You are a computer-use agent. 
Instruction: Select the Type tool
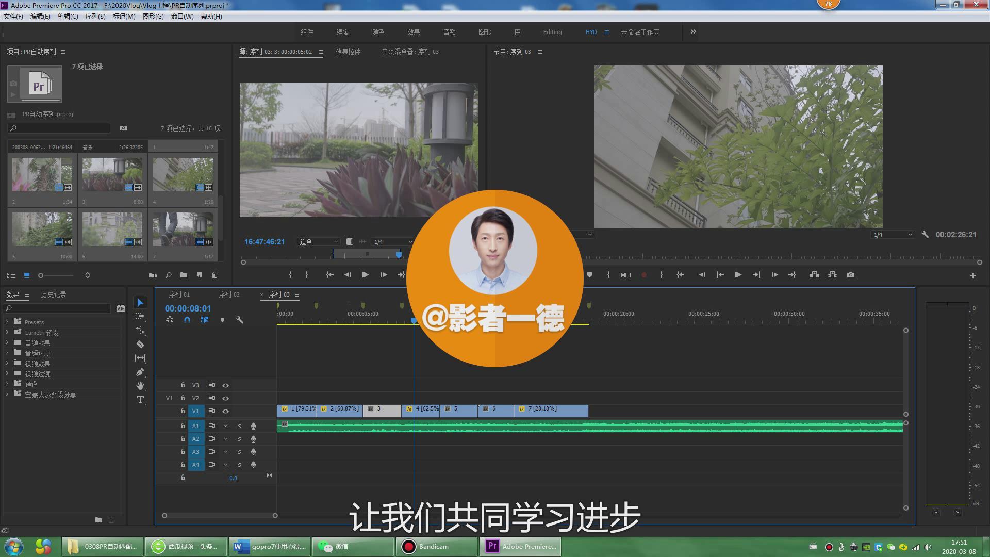click(x=140, y=400)
